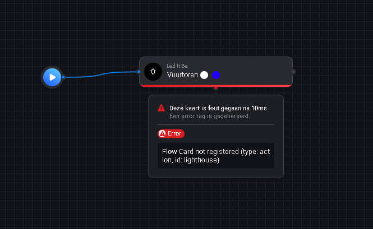Click the red error bar on the card
This screenshot has width=373, height=229.
click(216, 86)
